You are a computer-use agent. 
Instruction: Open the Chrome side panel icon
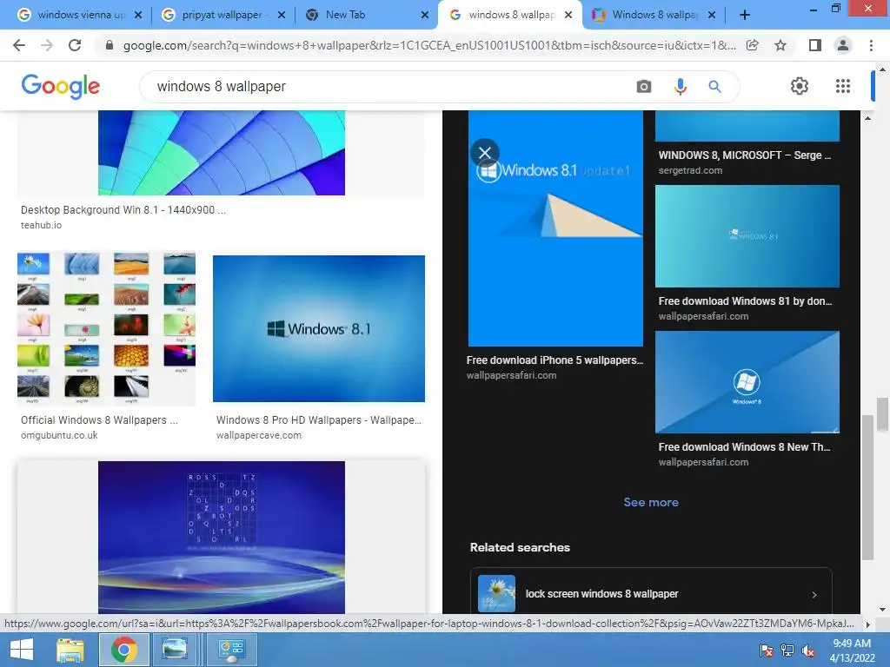815,45
